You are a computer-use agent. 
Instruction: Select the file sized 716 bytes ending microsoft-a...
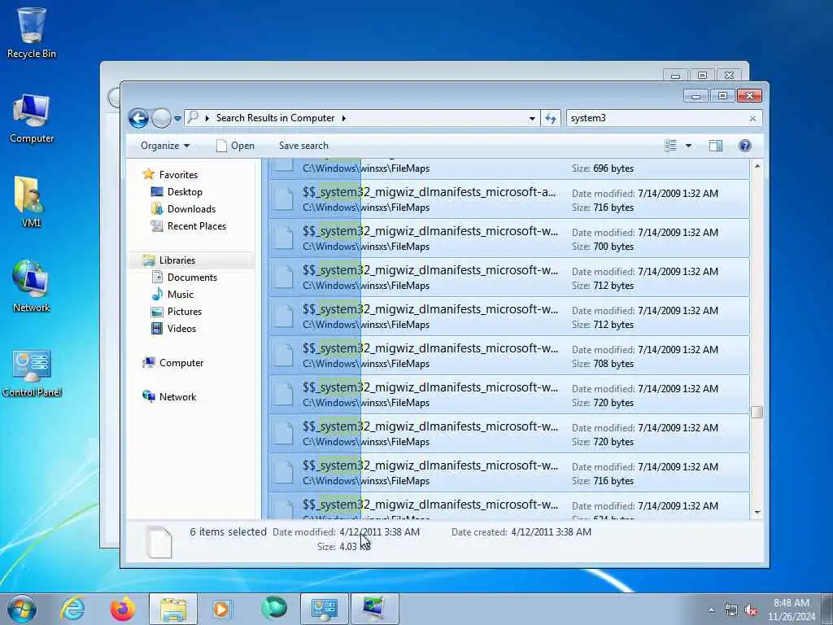click(x=509, y=199)
